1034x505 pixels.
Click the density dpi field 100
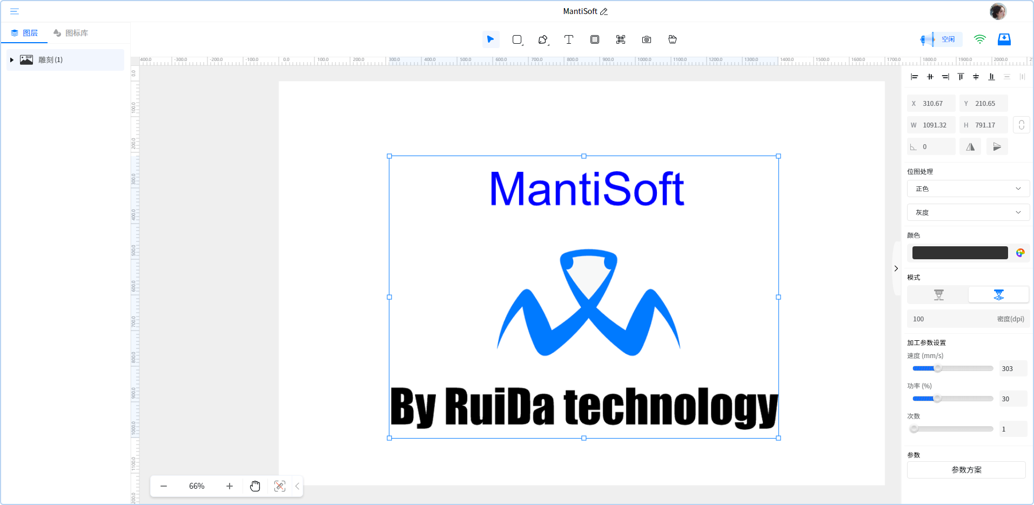pyautogui.click(x=968, y=319)
